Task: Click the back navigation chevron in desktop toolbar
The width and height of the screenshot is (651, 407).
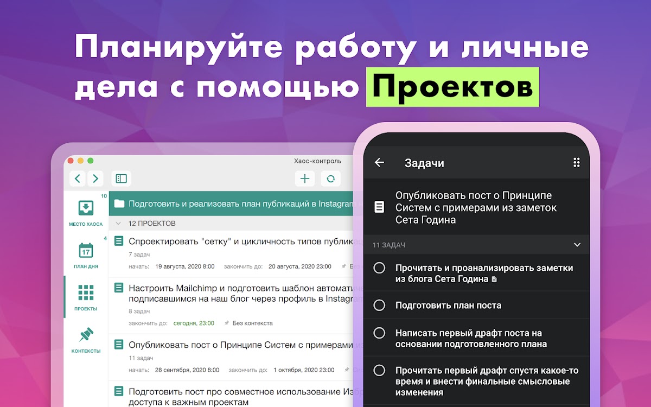Action: pos(78,179)
